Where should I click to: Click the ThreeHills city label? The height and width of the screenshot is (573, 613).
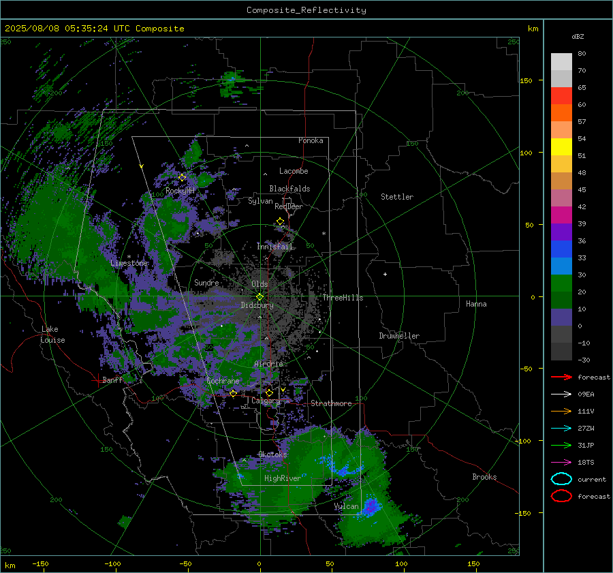coord(343,298)
